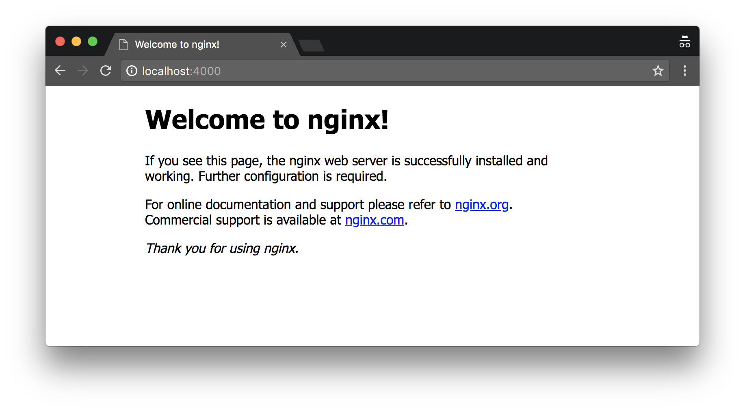
Task: Open the Chrome three-dot menu
Action: tap(685, 71)
